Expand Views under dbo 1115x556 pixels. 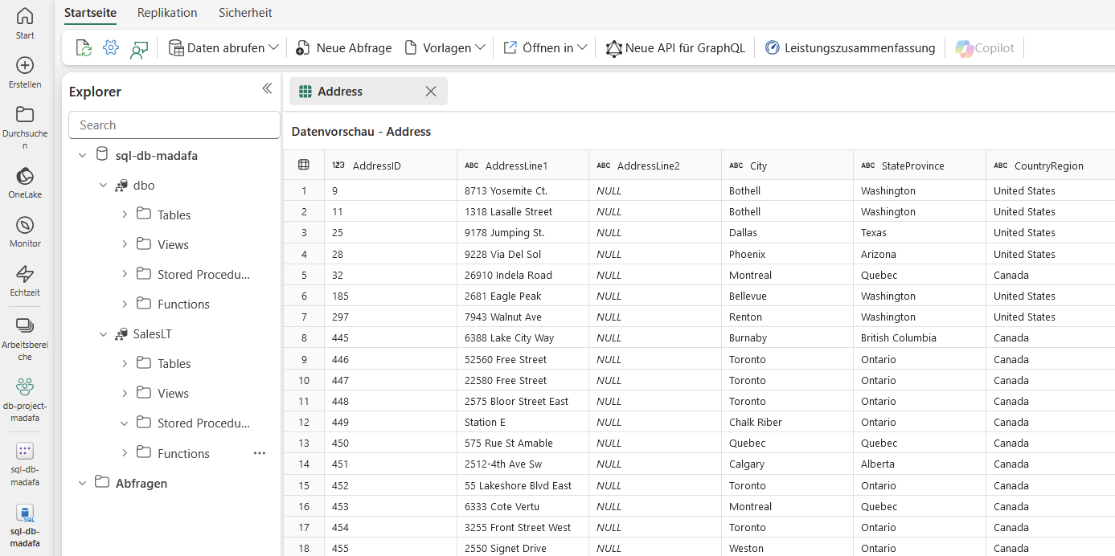(x=125, y=244)
